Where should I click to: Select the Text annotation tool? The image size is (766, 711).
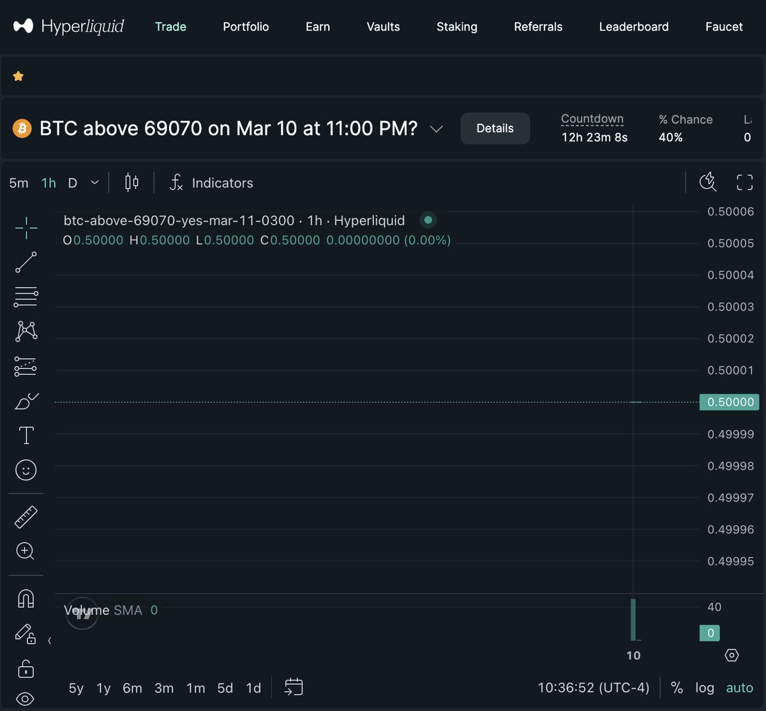tap(26, 436)
